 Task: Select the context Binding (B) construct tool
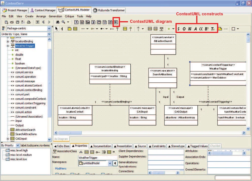pyautogui.click(x=206, y=29)
